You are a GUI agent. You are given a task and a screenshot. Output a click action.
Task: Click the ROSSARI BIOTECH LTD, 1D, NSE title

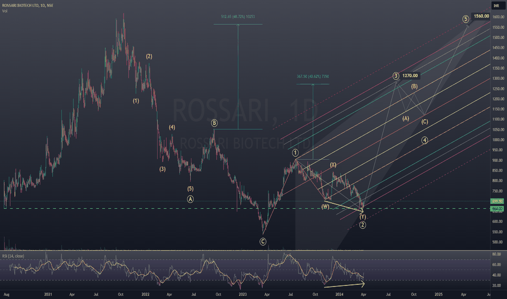click(x=28, y=5)
